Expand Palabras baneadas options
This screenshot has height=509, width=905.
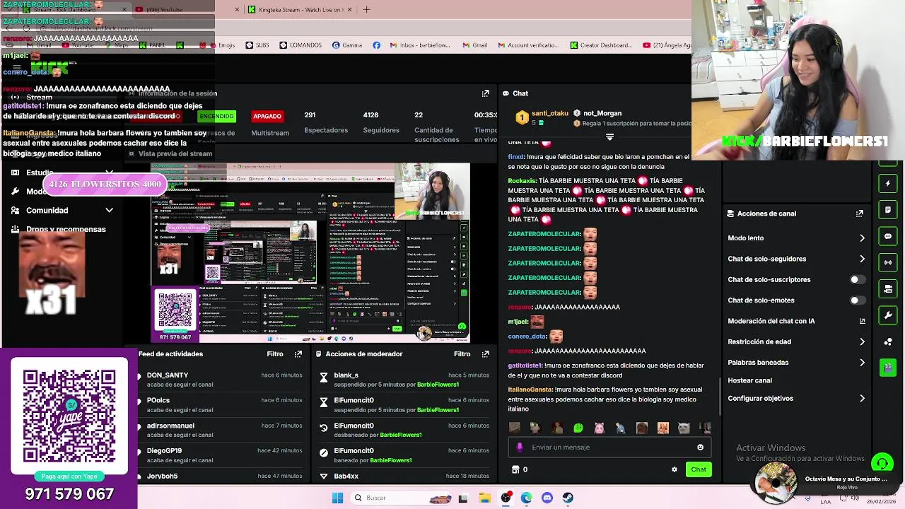862,363
